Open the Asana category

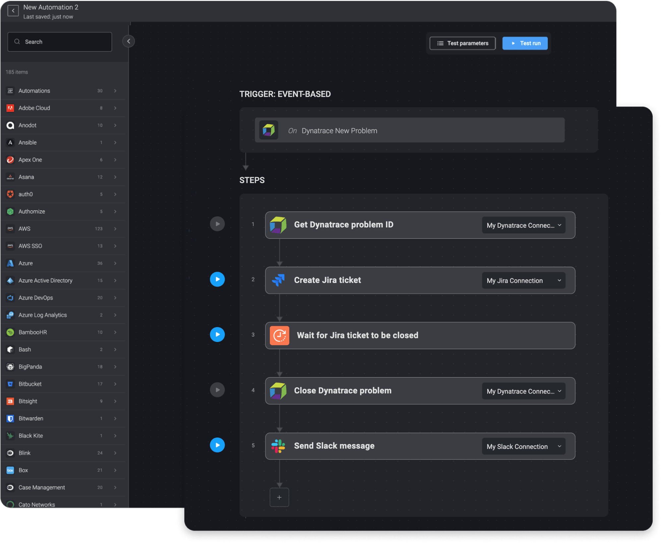[63, 177]
